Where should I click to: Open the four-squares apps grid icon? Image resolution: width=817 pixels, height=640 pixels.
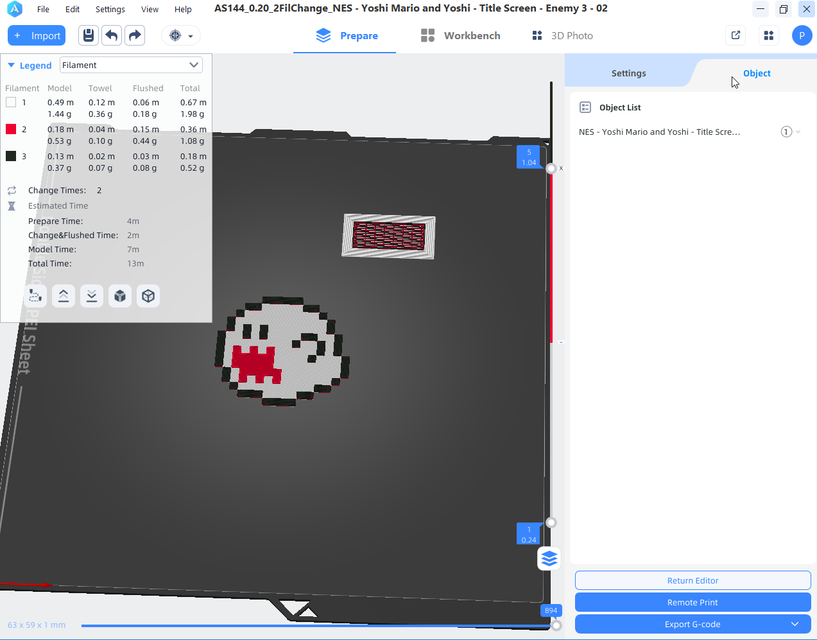tap(769, 35)
